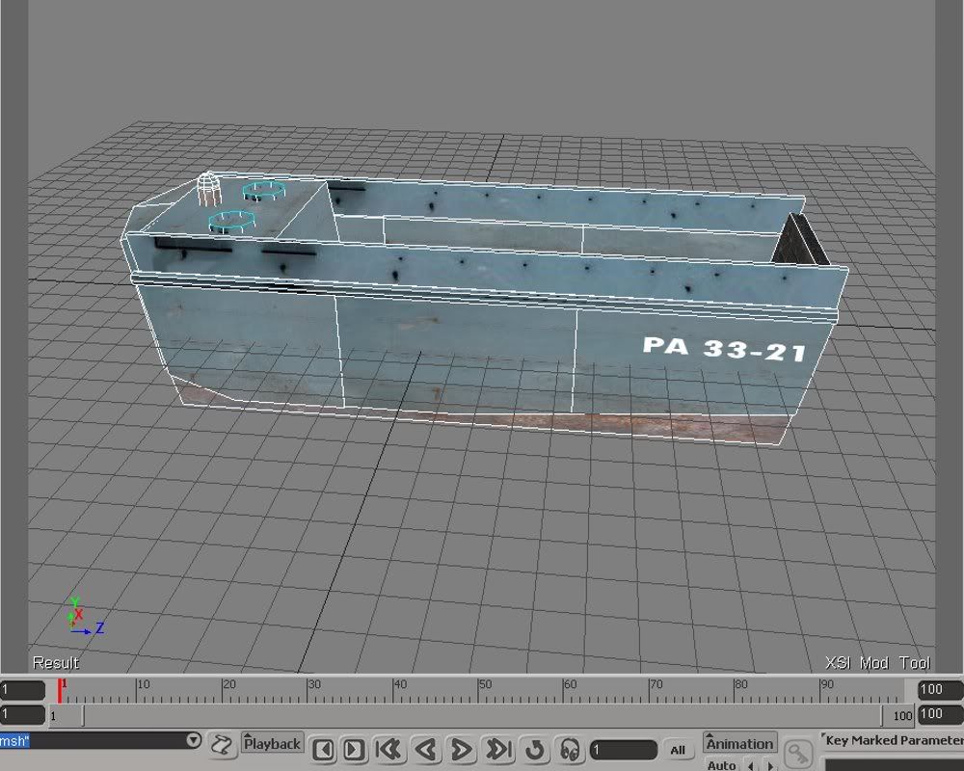Click the timeline start frame field
This screenshot has width=964, height=771.
coord(22,690)
